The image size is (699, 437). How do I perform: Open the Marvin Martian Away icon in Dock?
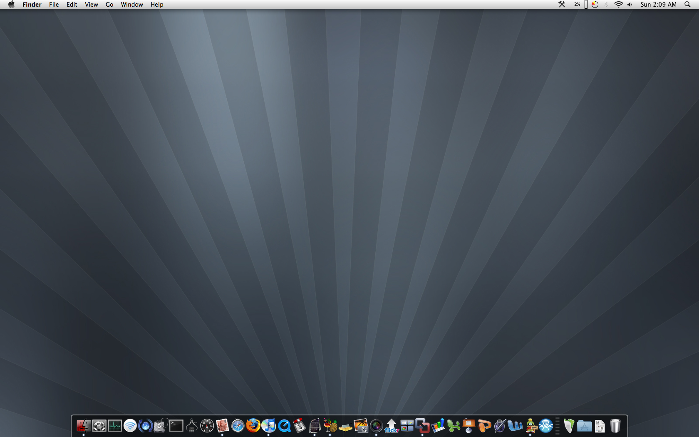coord(530,426)
